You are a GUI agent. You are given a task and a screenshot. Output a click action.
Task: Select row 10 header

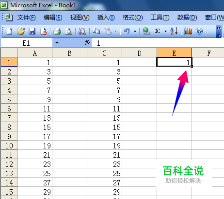[9, 145]
